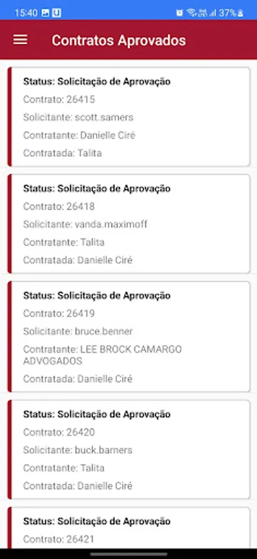This screenshot has width=257, height=559.
Task: Open contract 26418 card
Action: [129, 224]
